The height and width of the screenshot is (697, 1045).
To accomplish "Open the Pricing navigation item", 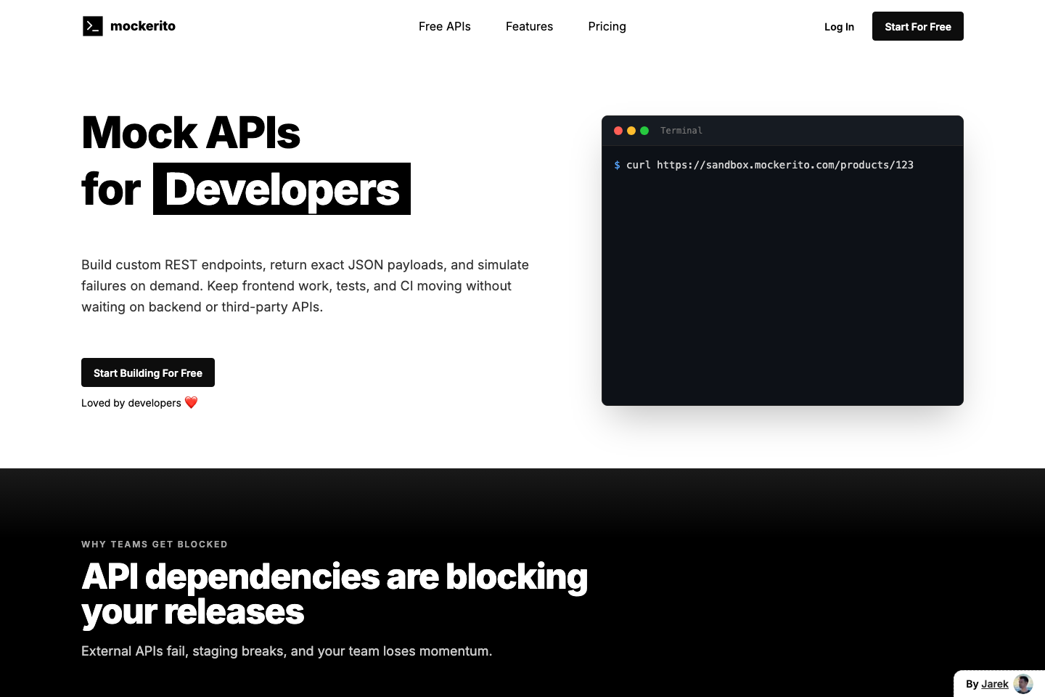I will click(607, 26).
